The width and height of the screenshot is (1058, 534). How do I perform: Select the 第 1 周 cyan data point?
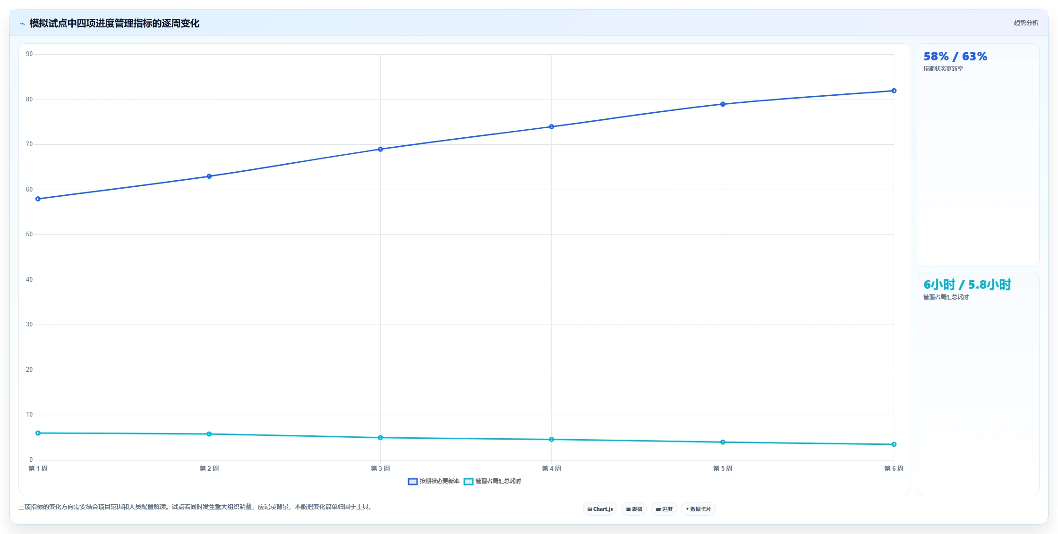coord(38,433)
